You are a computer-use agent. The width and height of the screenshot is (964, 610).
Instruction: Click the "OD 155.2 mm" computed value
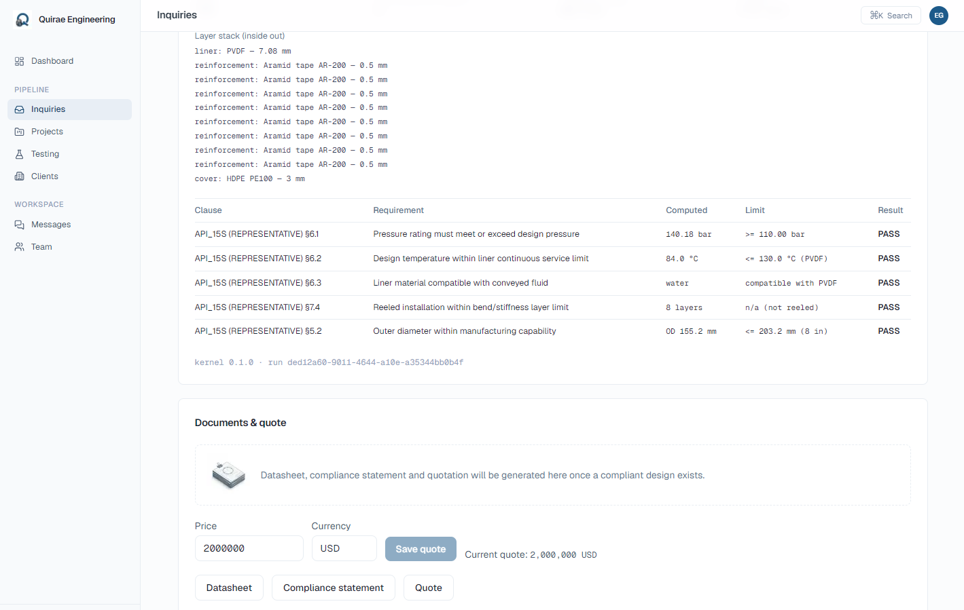tap(691, 331)
